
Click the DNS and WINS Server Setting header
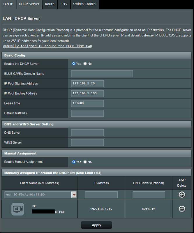pyautogui.click(x=96, y=124)
